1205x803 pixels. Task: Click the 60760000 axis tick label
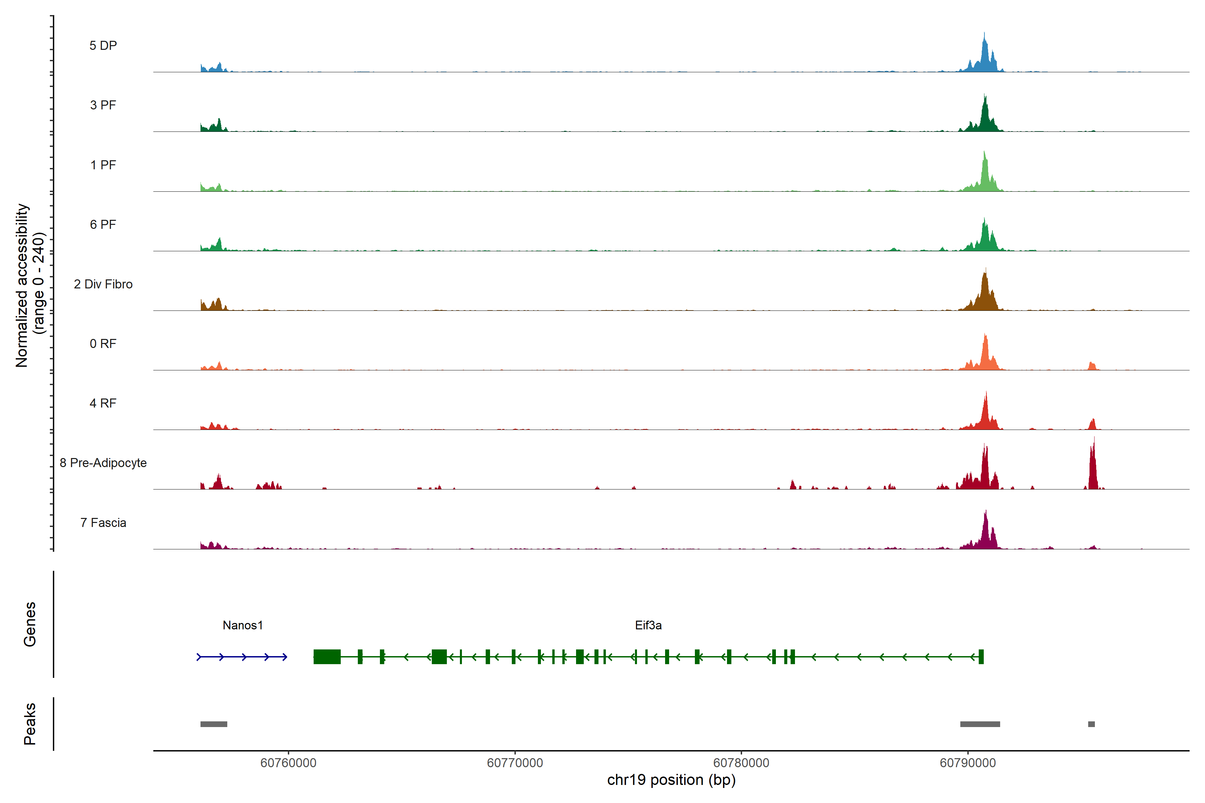[x=288, y=763]
